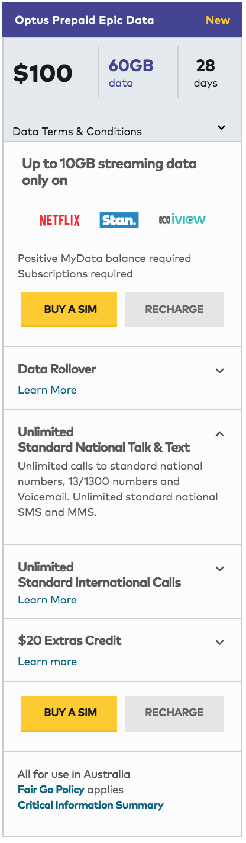Open Learn More under International Calls
Screen dimensions: 246x843
pos(47,600)
